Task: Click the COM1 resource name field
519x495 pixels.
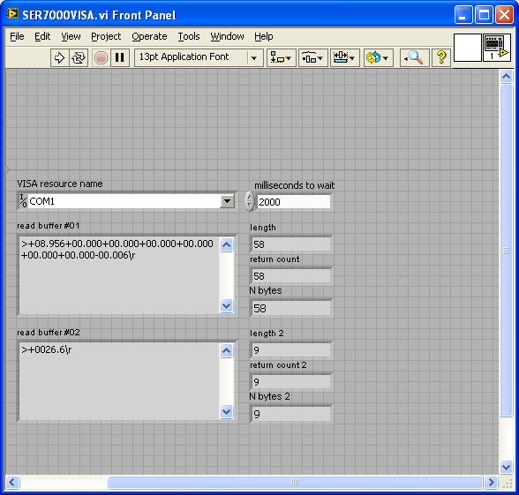Action: point(124,201)
